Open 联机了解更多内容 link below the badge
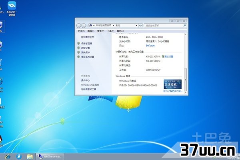The height and width of the screenshot is (160, 240). tap(172, 91)
